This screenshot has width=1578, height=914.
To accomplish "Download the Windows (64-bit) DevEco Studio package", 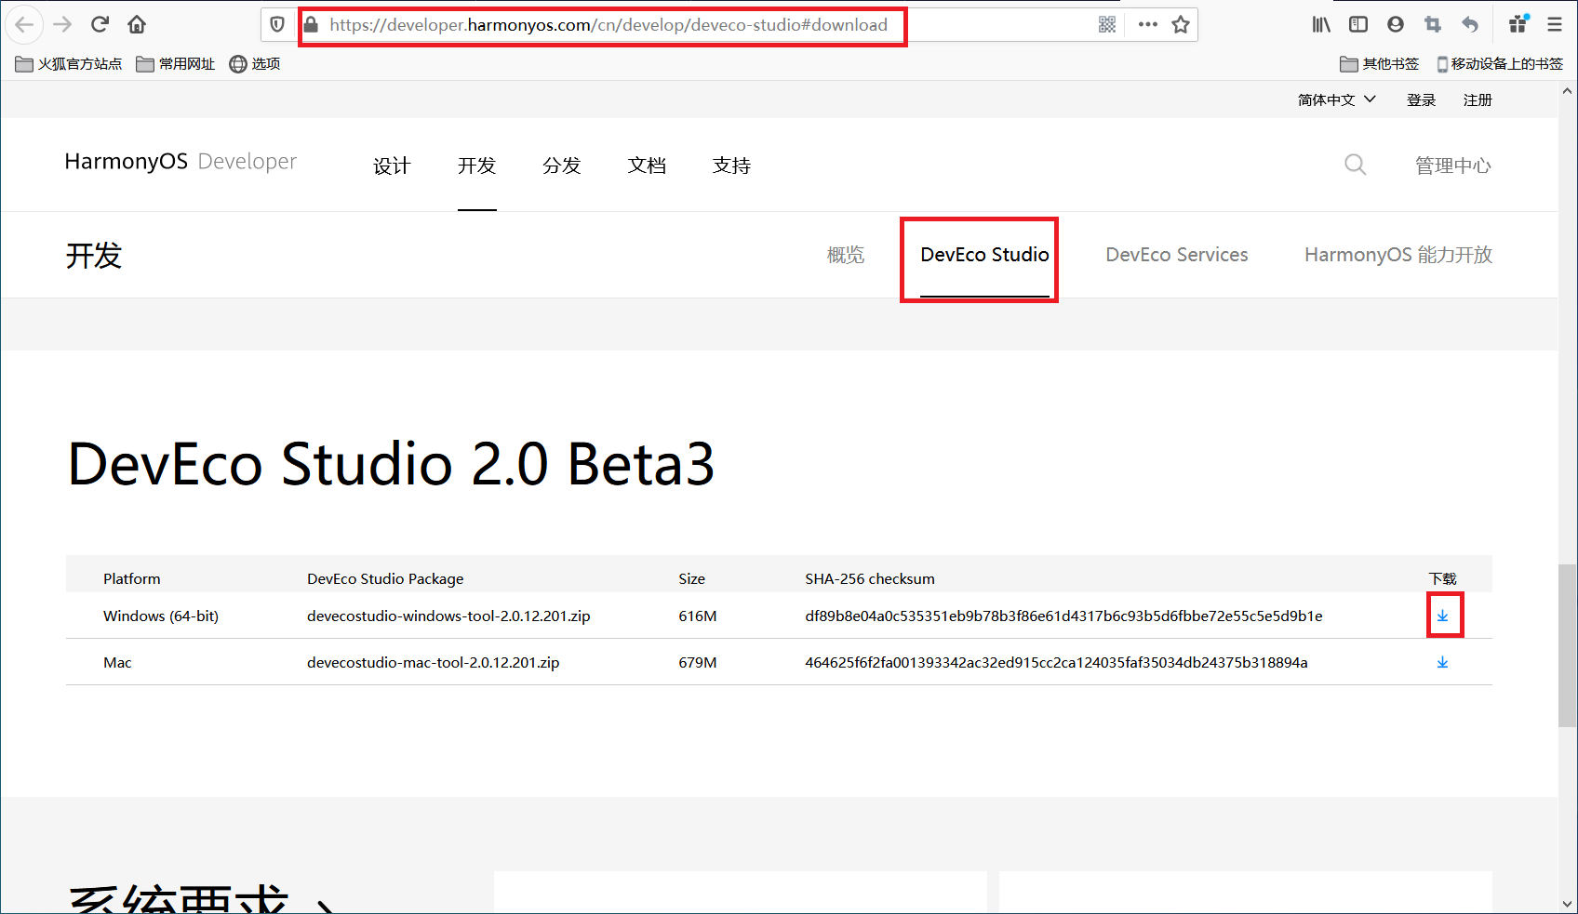I will pyautogui.click(x=1443, y=616).
